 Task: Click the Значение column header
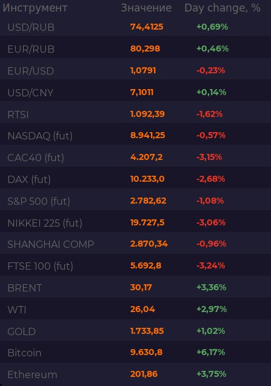[146, 8]
